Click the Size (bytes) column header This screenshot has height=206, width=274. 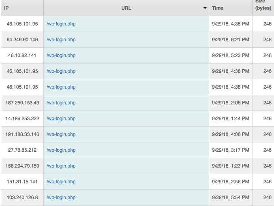coord(263,5)
